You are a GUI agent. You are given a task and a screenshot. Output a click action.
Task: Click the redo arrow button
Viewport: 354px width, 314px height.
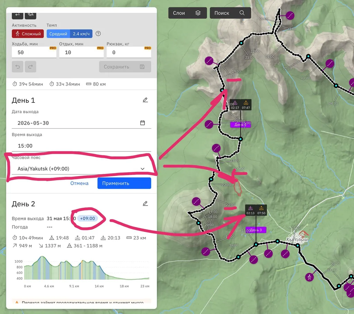point(30,67)
